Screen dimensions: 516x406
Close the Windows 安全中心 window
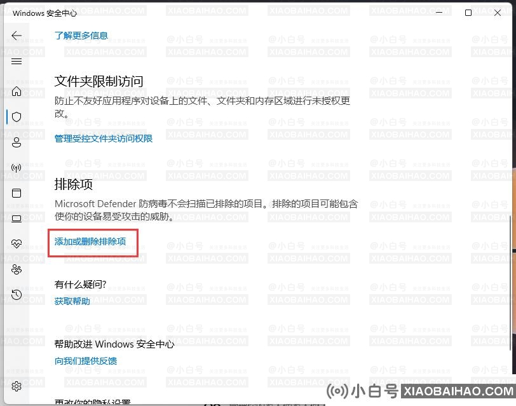coord(498,13)
